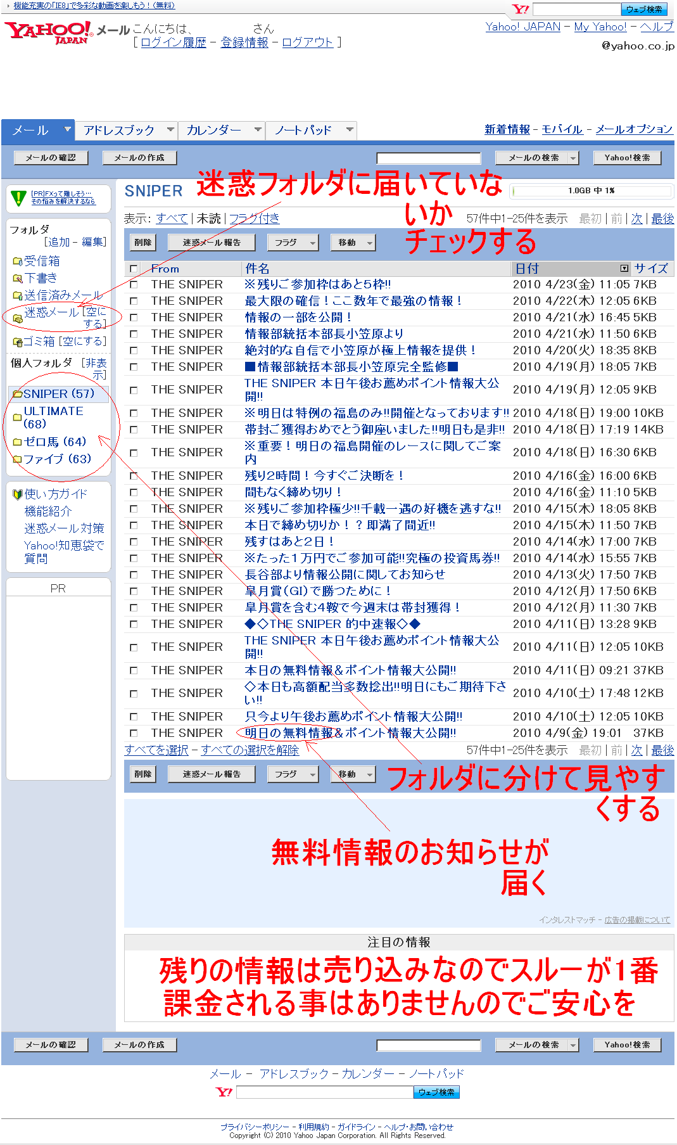This screenshot has height=1145, width=677.
Task: Open the bottom フラグ dropdown
Action: pyautogui.click(x=294, y=774)
